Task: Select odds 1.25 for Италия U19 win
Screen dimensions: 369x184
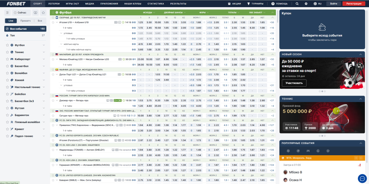Action: click(x=140, y=22)
